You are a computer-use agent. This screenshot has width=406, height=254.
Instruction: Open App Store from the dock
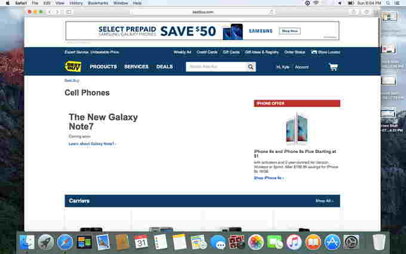[x=332, y=242]
